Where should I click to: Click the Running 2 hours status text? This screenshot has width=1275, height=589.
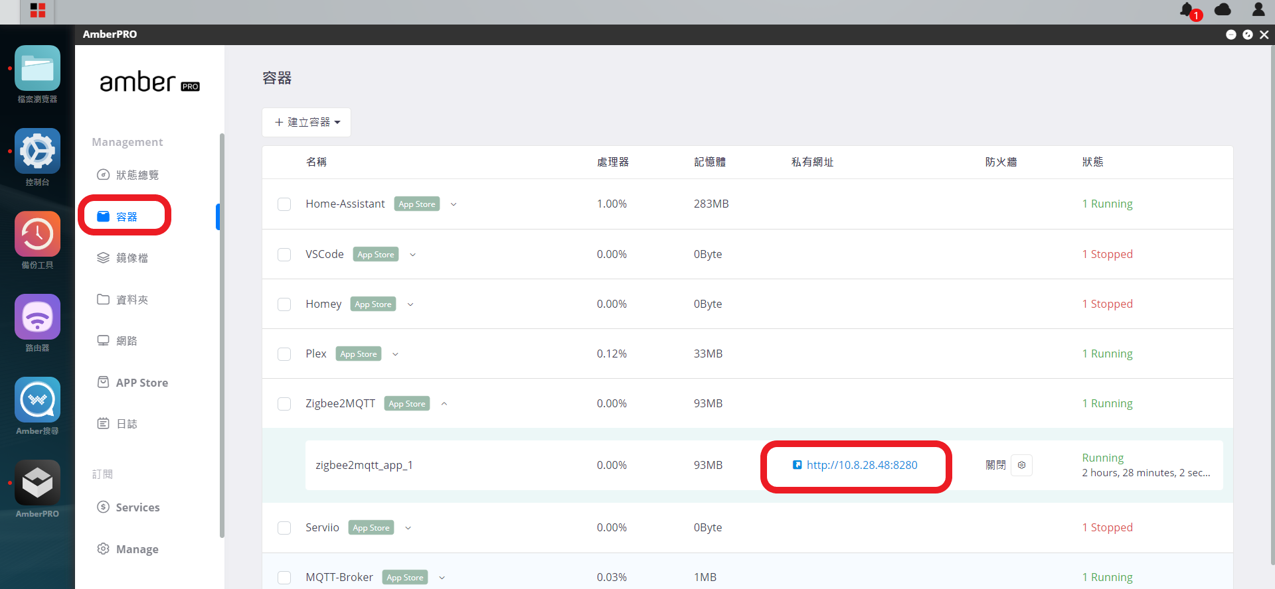click(1146, 465)
